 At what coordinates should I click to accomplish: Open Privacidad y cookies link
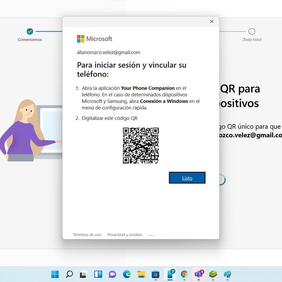point(125,235)
